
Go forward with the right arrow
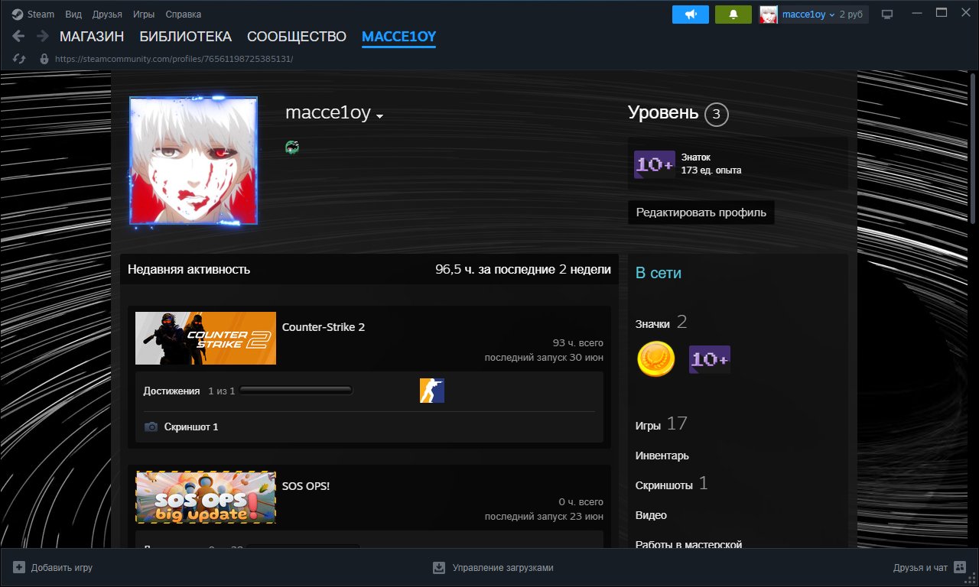pos(43,36)
